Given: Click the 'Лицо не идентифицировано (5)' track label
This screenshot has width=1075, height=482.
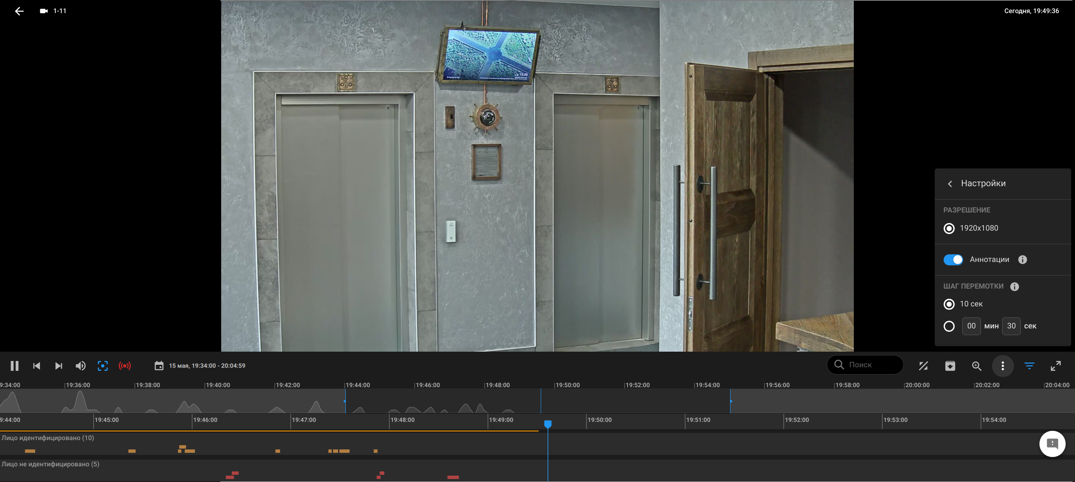Looking at the screenshot, I should click(50, 464).
